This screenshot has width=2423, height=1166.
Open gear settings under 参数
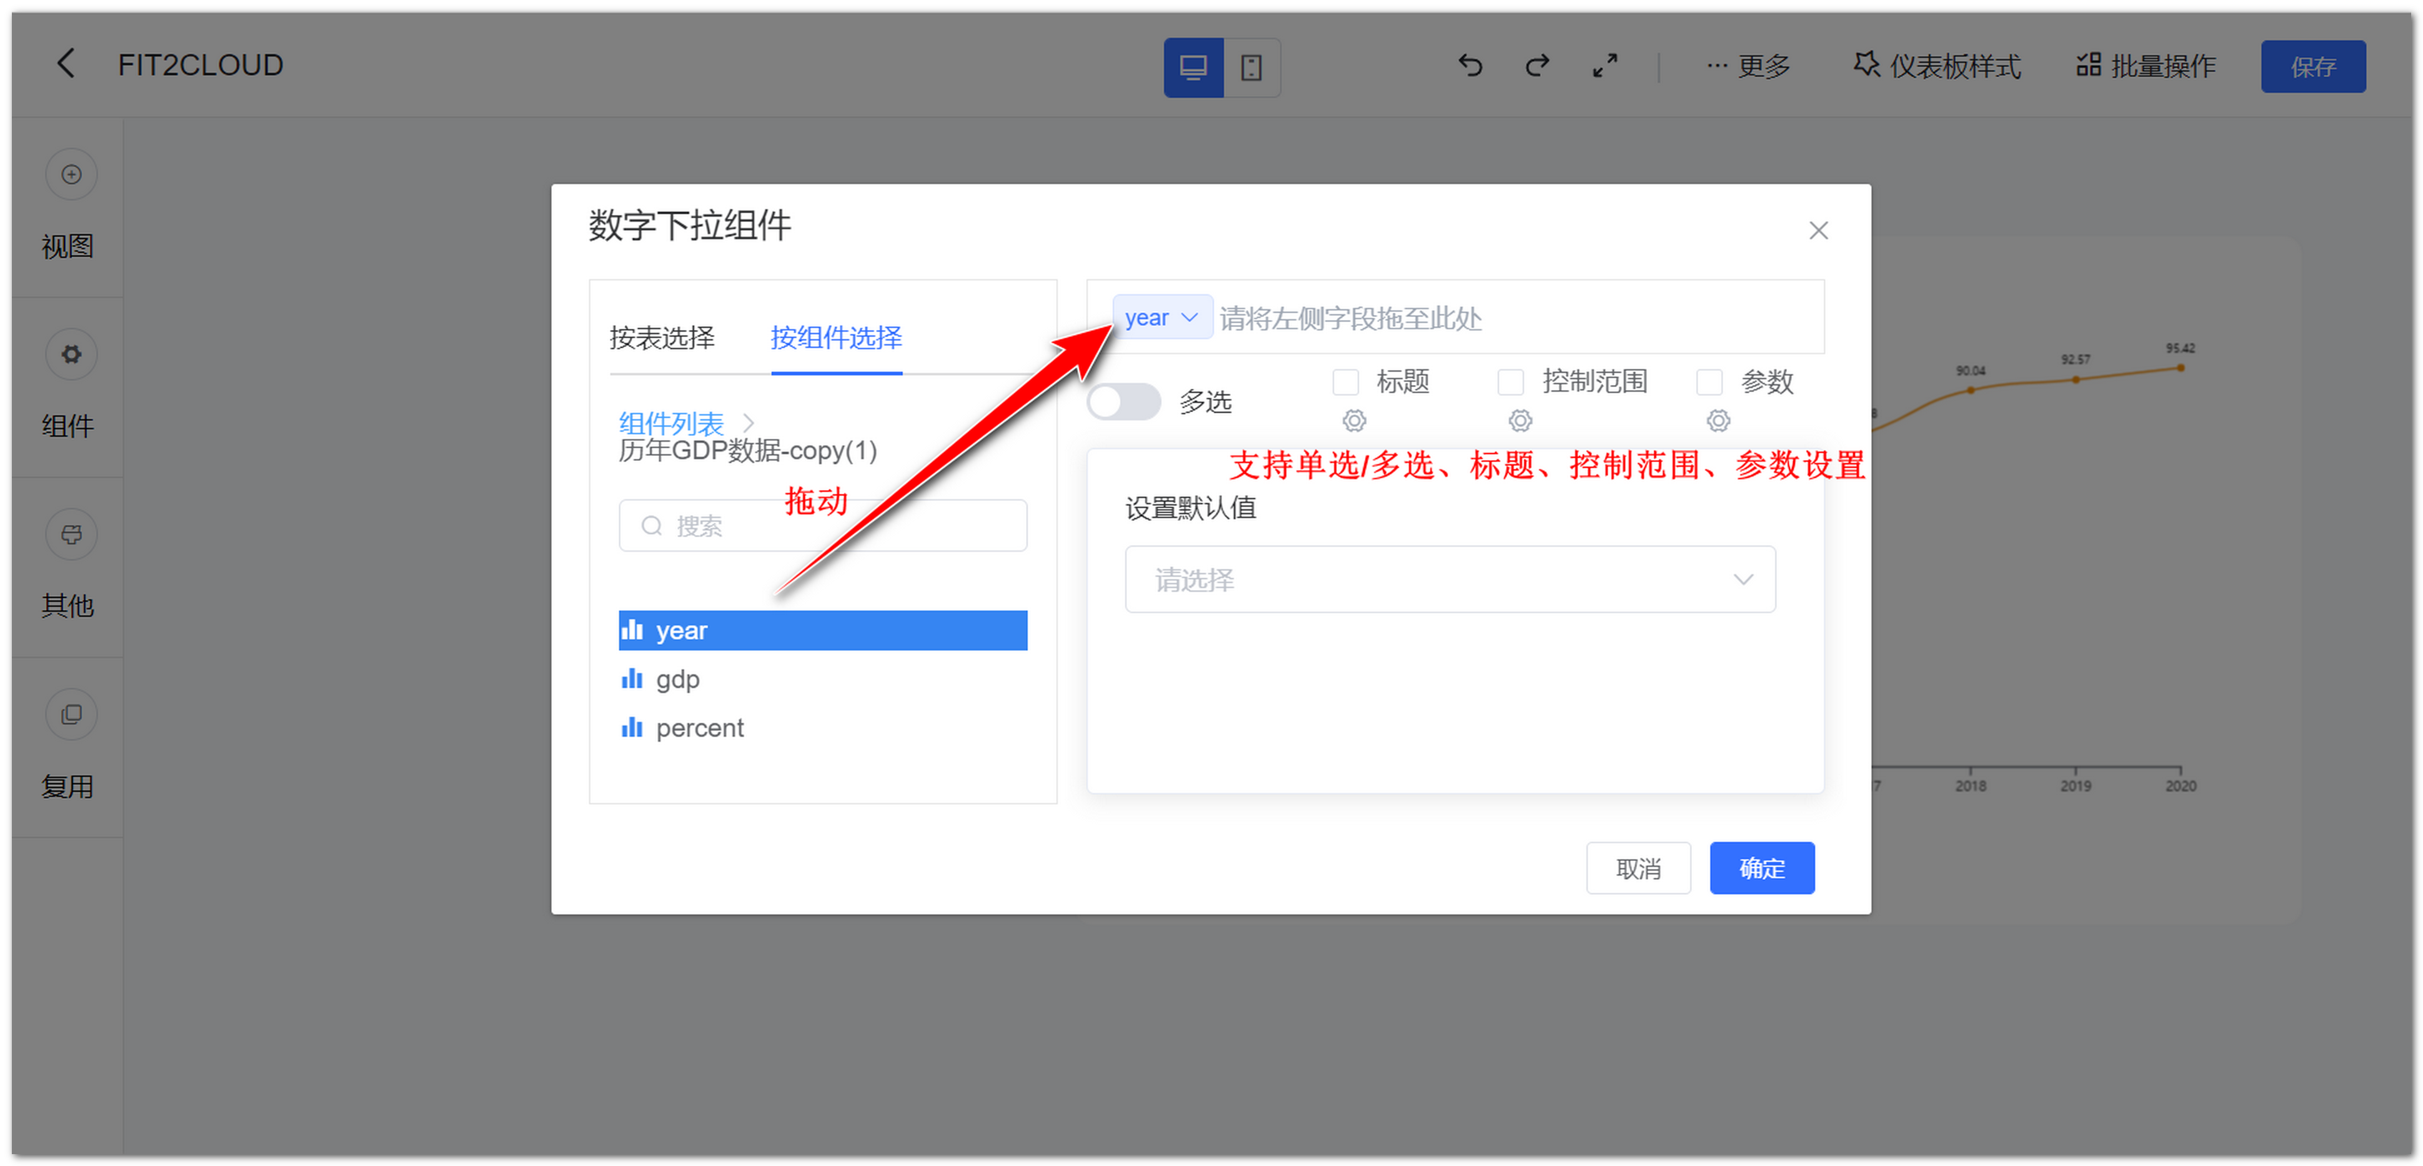tap(1718, 421)
